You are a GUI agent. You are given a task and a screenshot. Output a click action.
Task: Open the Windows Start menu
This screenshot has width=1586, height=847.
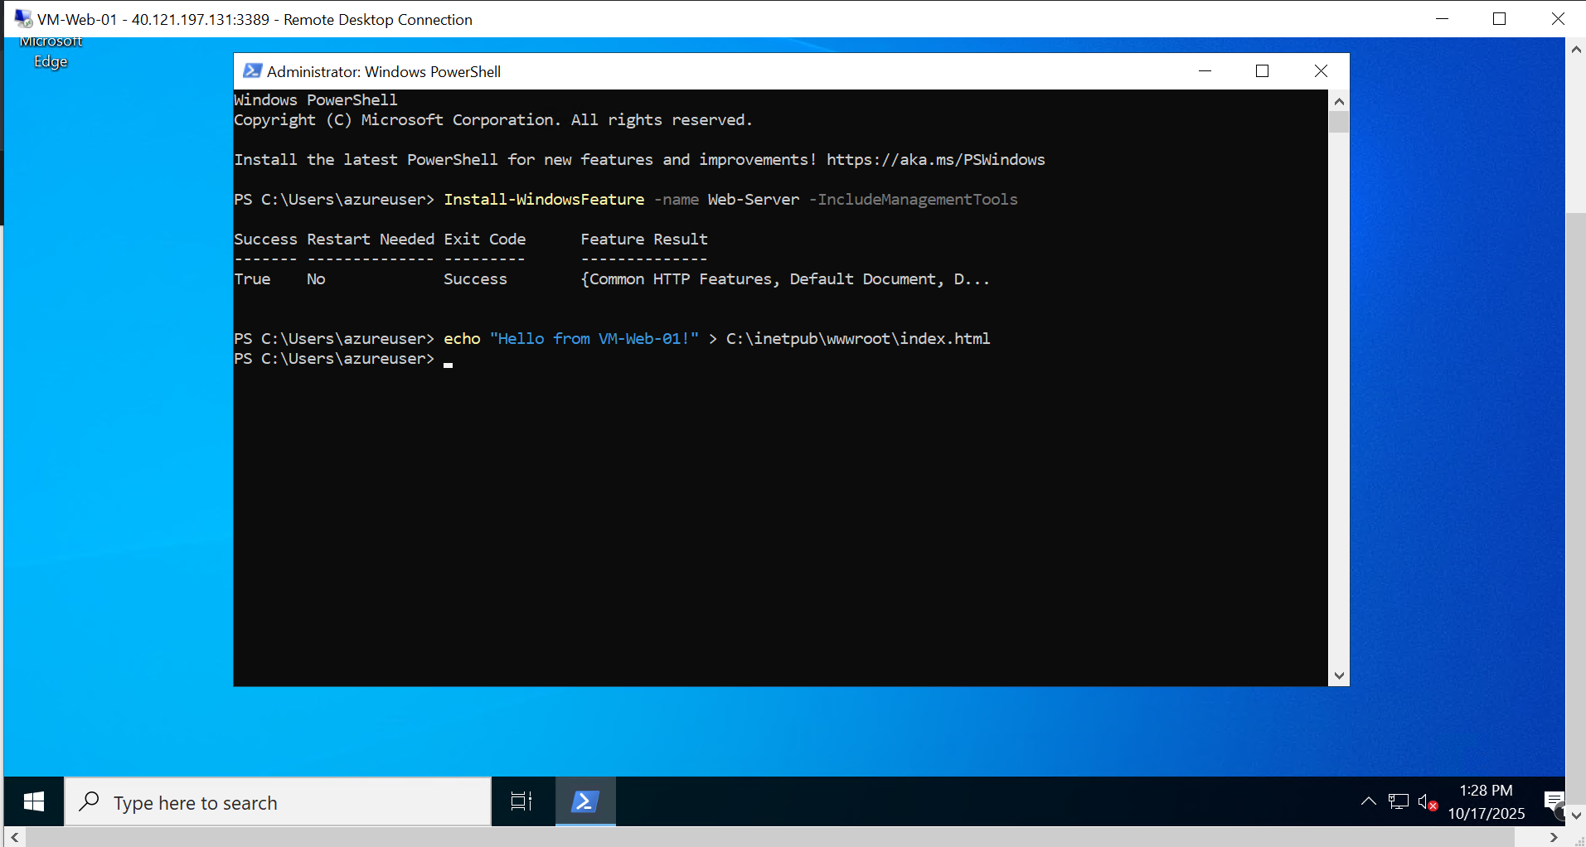coord(34,801)
